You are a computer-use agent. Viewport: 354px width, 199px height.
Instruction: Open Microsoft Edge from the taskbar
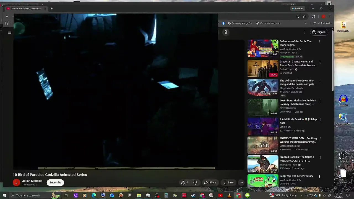pos(94,195)
